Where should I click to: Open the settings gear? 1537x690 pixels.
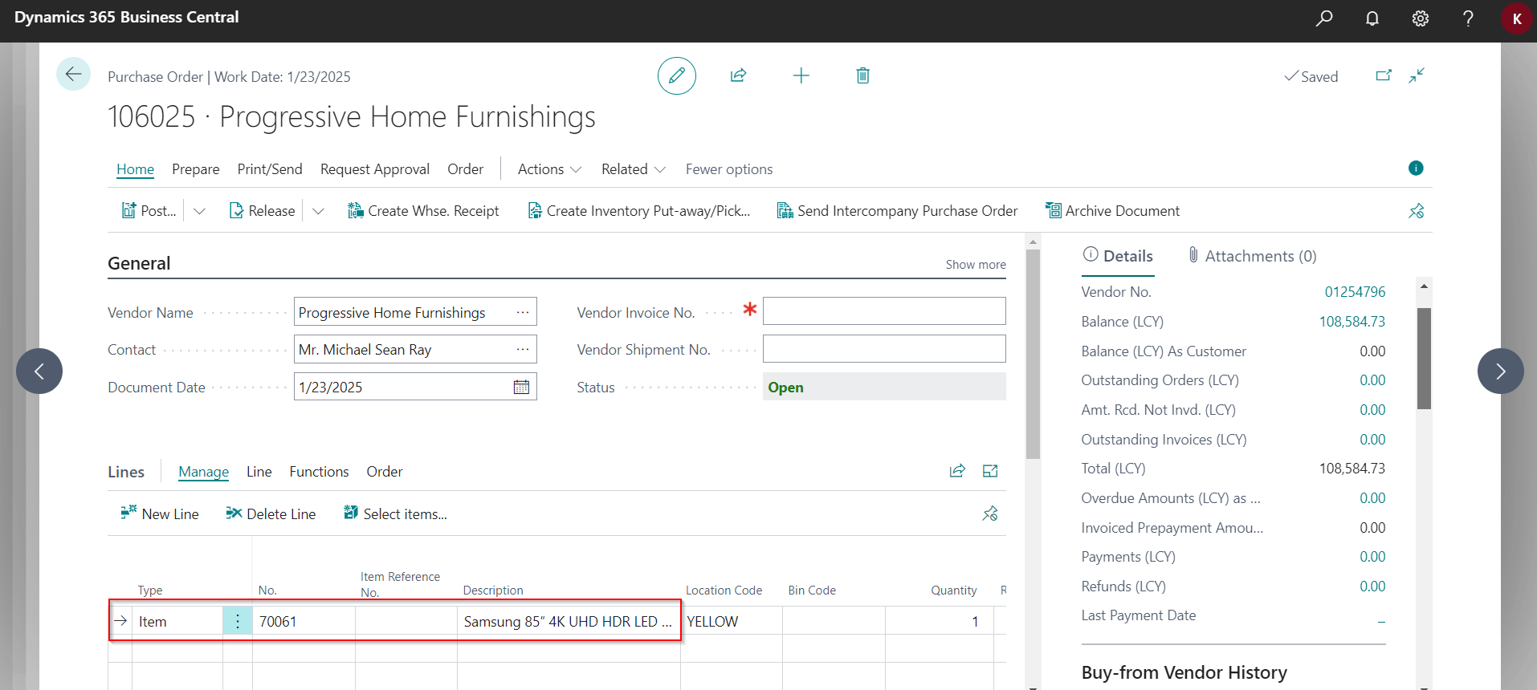click(1421, 18)
